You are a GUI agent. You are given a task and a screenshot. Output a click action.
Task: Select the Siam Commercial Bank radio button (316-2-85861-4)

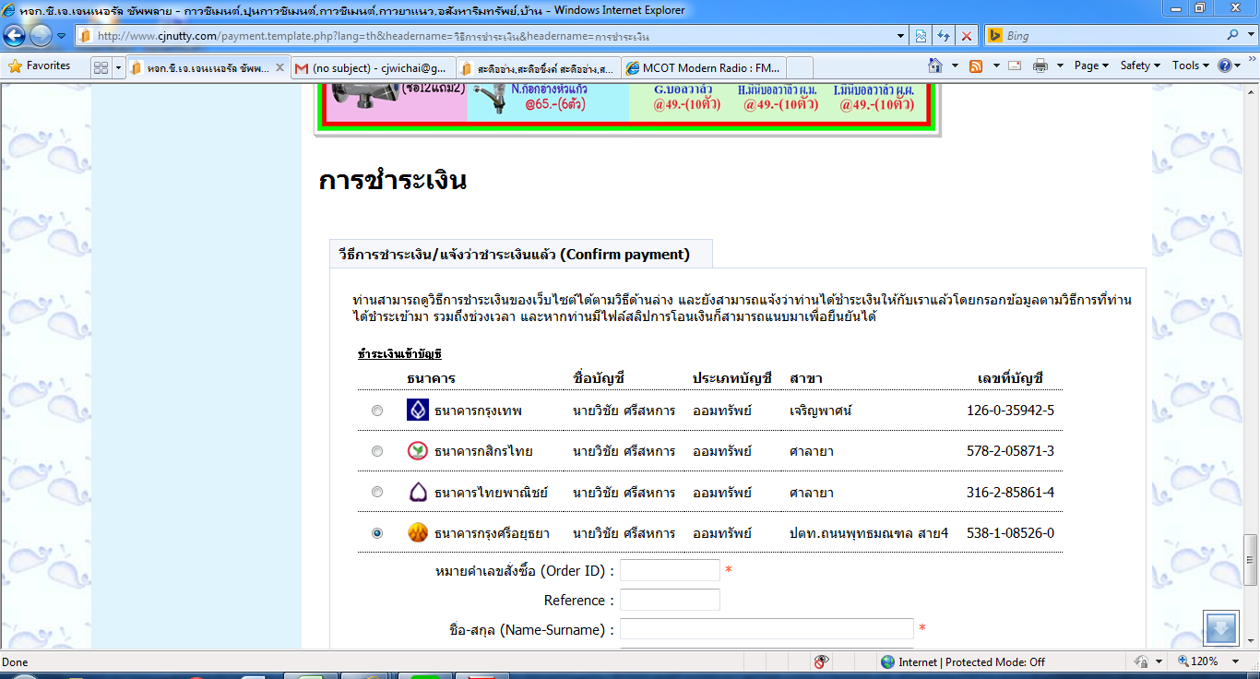point(377,492)
